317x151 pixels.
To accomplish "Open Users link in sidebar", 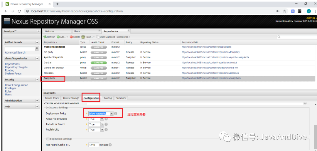I will [8, 94].
